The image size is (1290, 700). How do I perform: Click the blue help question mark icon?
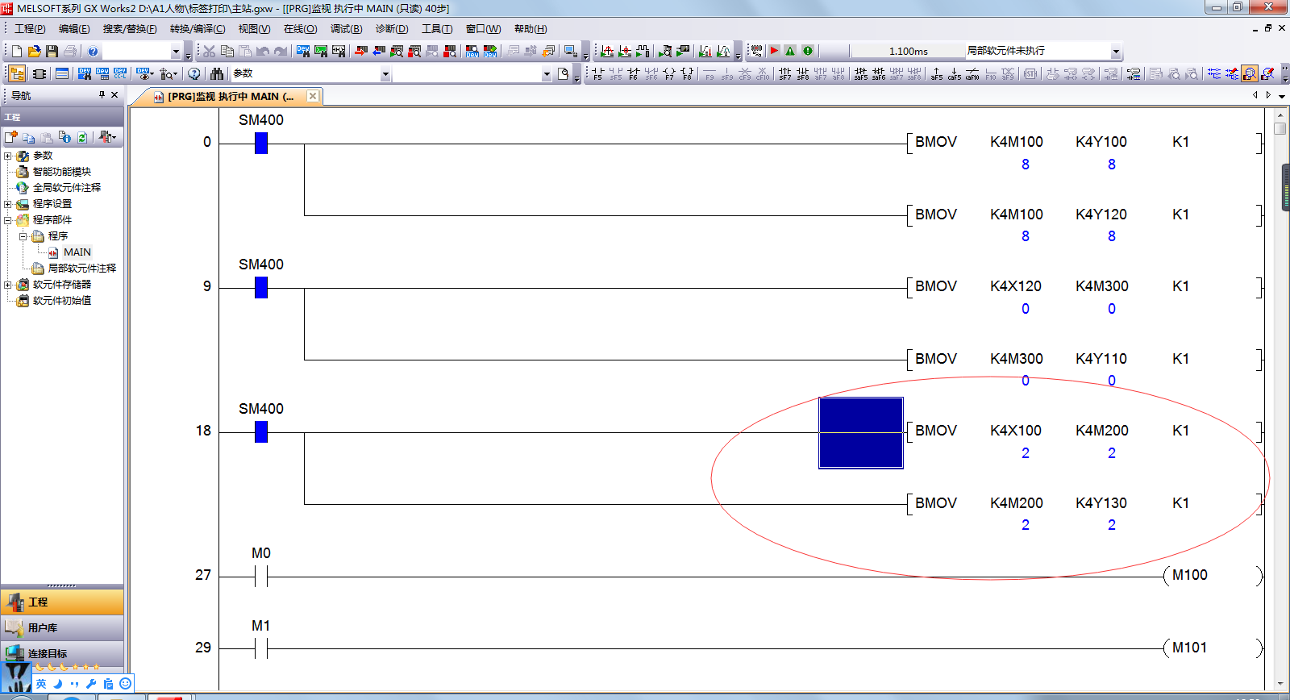pyautogui.click(x=93, y=51)
